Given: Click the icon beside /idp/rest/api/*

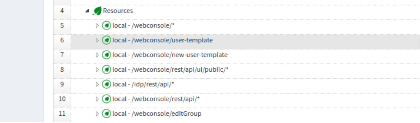Looking at the screenshot, I should pyautogui.click(x=106, y=84).
